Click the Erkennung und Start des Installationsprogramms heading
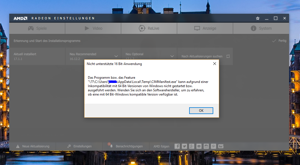This screenshot has height=165, width=300. [x=47, y=41]
